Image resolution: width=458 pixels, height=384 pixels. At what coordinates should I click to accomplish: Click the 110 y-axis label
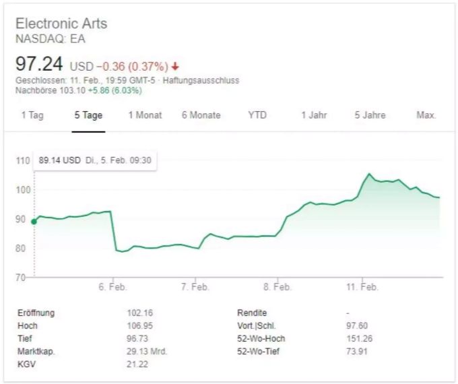23,161
